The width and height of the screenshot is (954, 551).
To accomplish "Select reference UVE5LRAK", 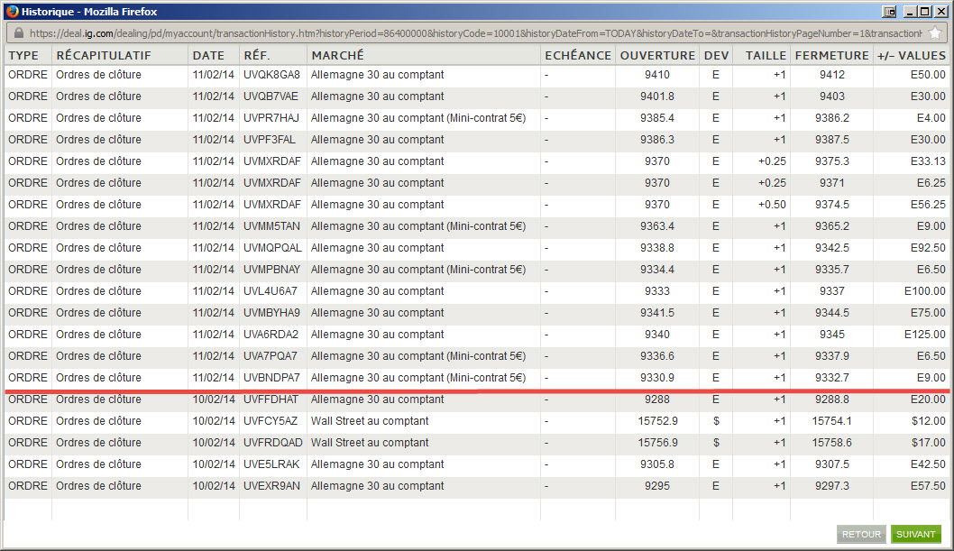I will [x=272, y=464].
